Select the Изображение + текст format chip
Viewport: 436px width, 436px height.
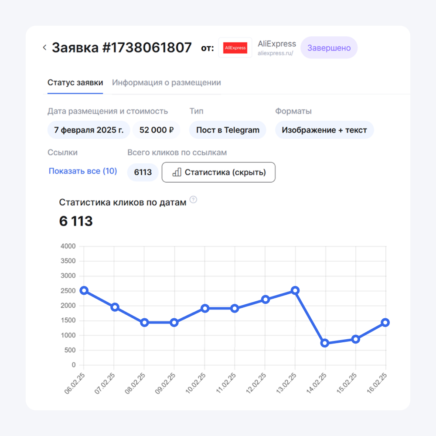(x=324, y=130)
